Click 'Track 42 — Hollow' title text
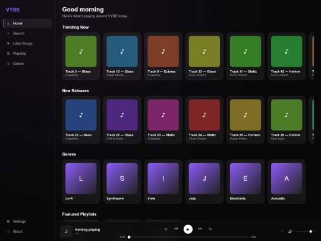Viewport: 321px width, 241px height. (285, 71)
